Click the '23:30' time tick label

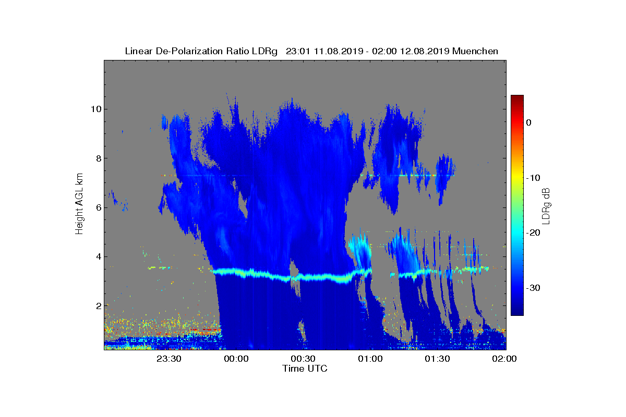[x=169, y=359]
